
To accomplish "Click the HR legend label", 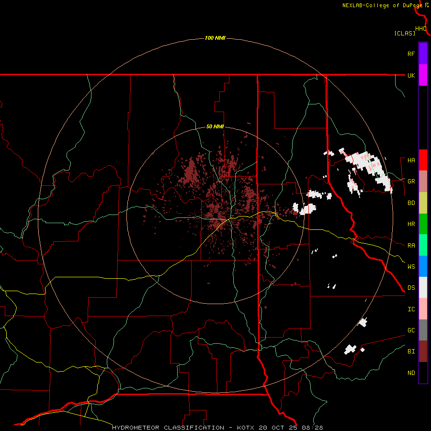I will [x=411, y=224].
